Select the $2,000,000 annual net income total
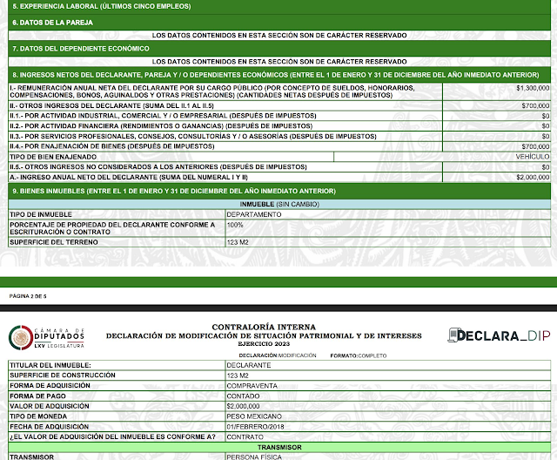557x460 pixels. tap(533, 178)
